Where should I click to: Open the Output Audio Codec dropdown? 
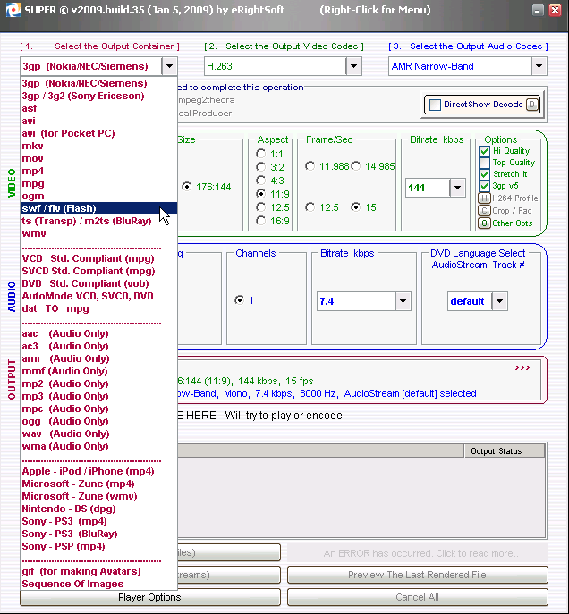(539, 66)
